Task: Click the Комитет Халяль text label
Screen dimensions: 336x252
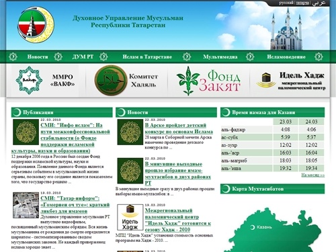Action: (x=143, y=80)
